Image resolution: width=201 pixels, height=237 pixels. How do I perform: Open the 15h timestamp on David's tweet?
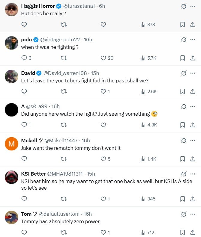coord(95,73)
